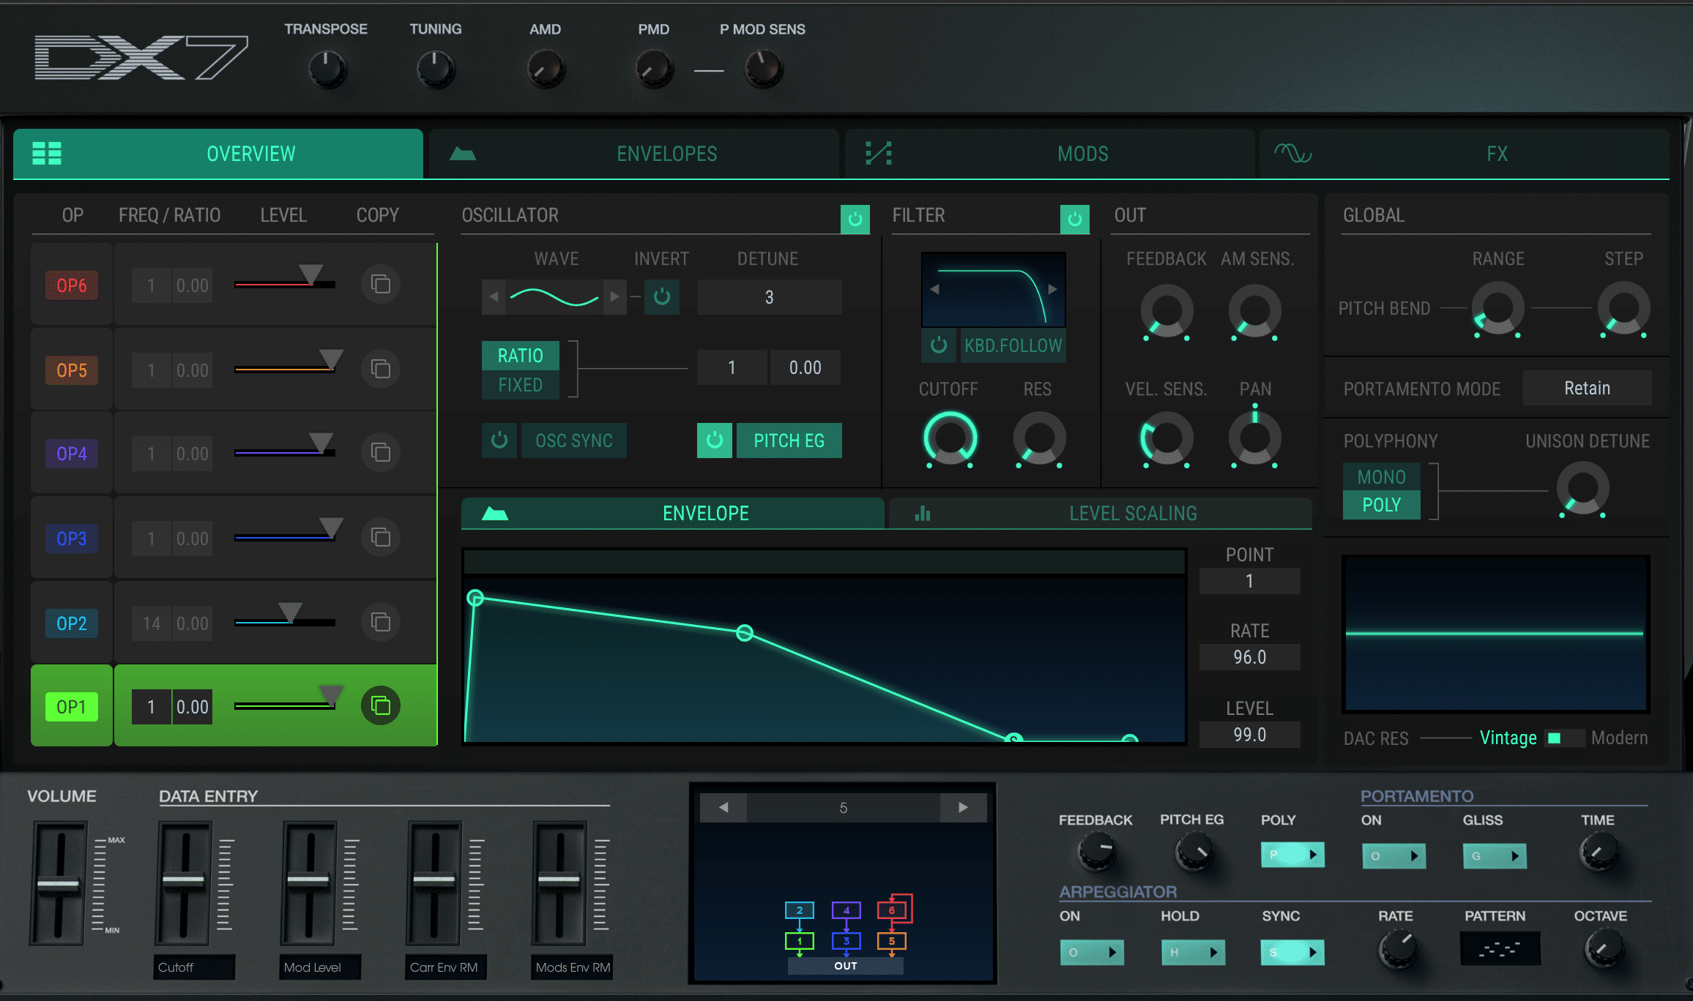Viewport: 1693px width, 1001px height.
Task: Switch polyphony to MONO
Action: [x=1381, y=476]
